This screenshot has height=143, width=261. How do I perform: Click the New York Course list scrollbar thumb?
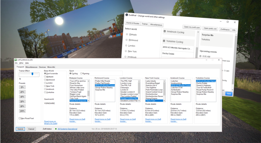[x=164, y=89]
